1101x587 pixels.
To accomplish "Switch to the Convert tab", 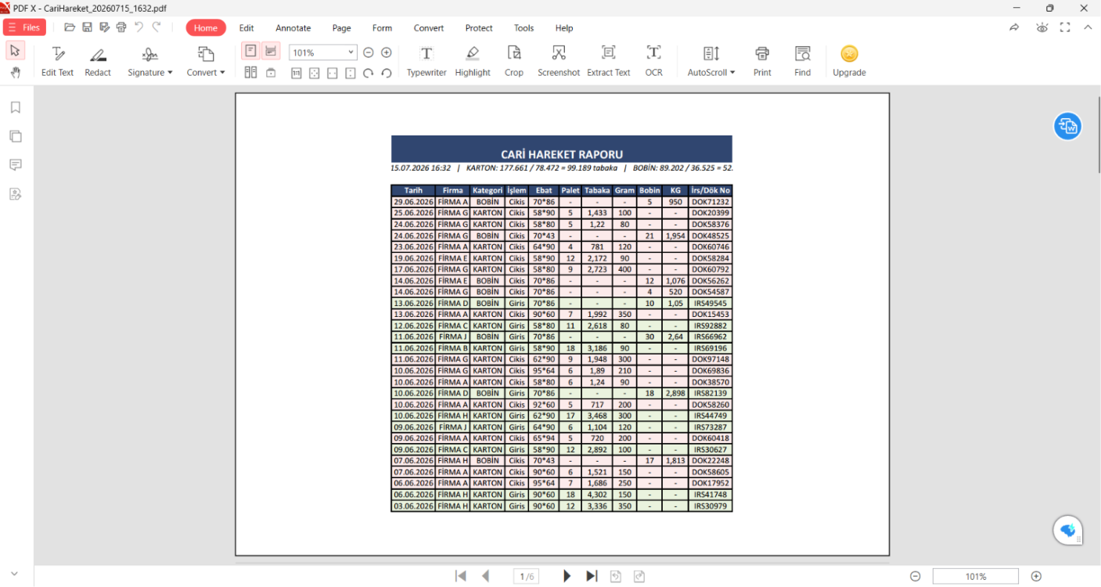I will 429,27.
